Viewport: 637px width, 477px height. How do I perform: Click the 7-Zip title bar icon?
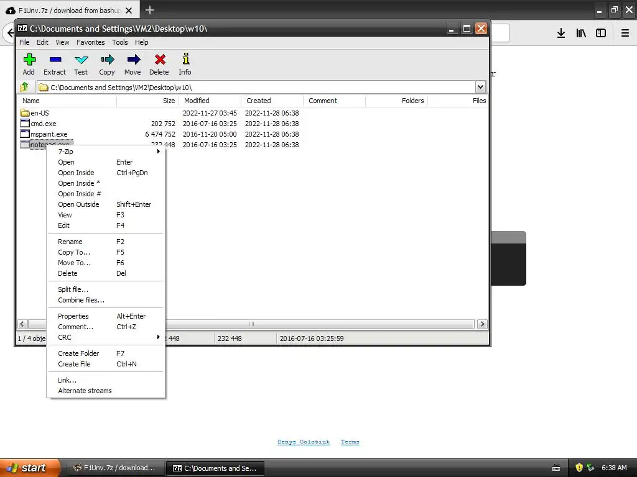click(x=22, y=29)
